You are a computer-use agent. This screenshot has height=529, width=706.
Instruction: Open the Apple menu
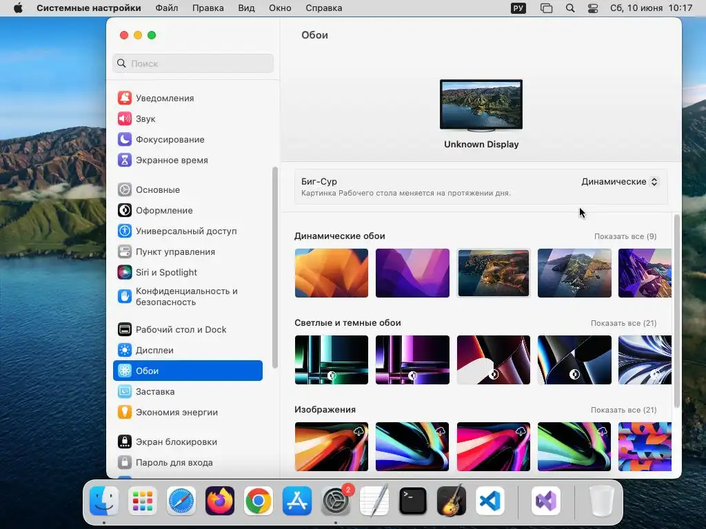(x=18, y=8)
